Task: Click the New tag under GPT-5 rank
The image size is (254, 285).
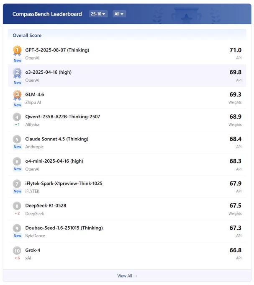Action: pyautogui.click(x=17, y=60)
